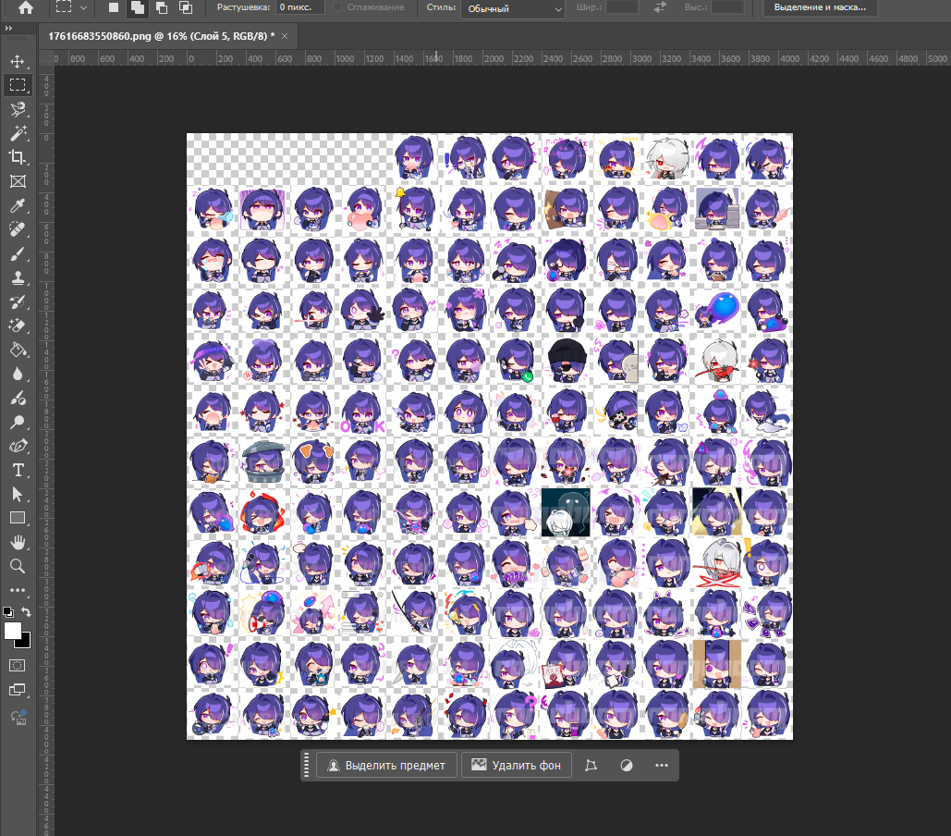Select the Frame tool
The height and width of the screenshot is (836, 951).
pyautogui.click(x=18, y=181)
